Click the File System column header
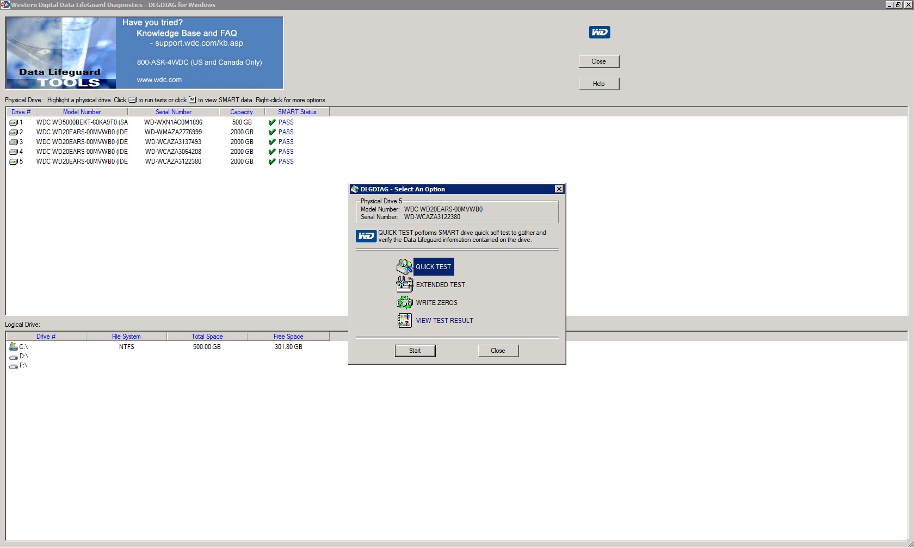This screenshot has width=914, height=548. tap(126, 337)
